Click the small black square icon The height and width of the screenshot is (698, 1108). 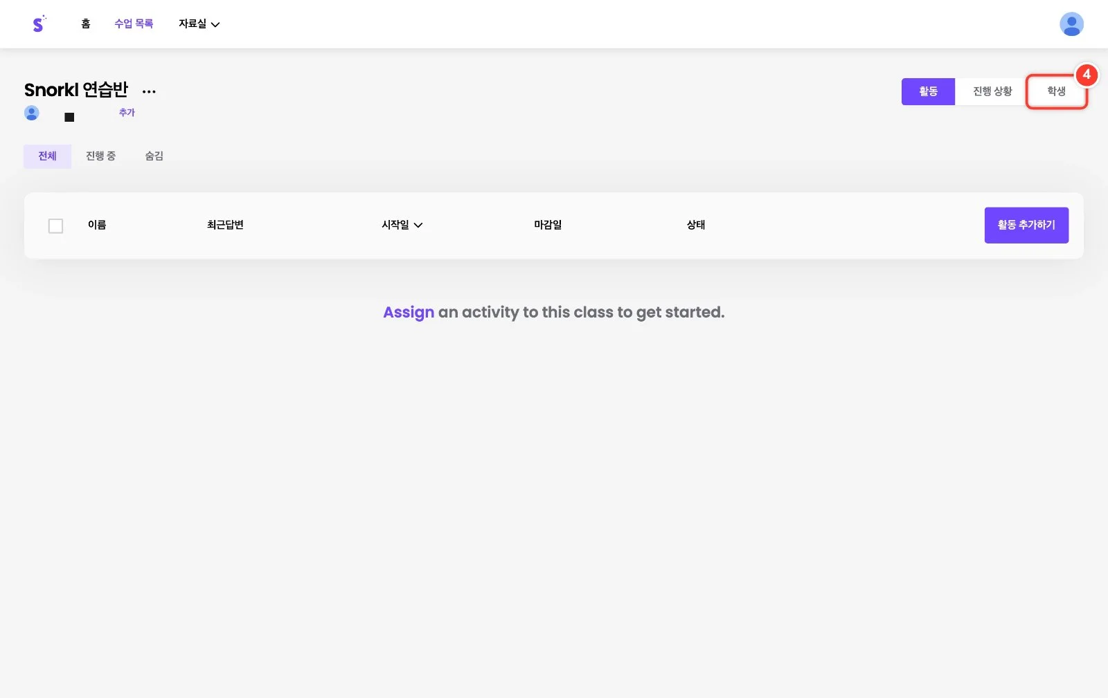pos(69,117)
